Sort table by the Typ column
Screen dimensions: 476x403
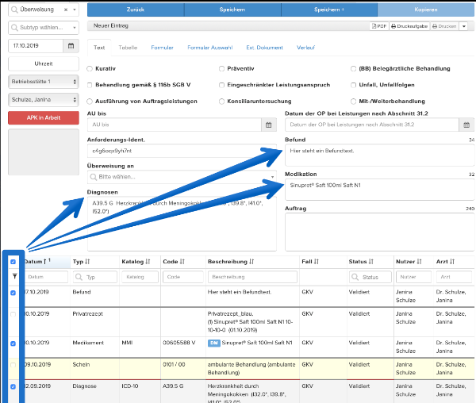click(81, 262)
